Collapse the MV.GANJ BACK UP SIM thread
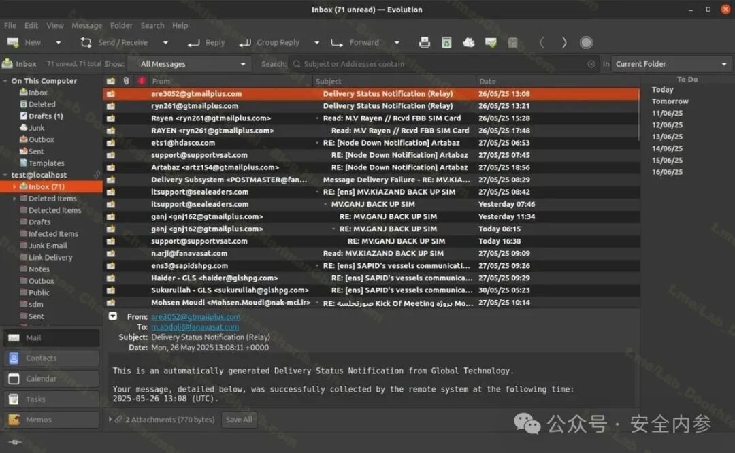The height and width of the screenshot is (453, 735). (x=326, y=204)
